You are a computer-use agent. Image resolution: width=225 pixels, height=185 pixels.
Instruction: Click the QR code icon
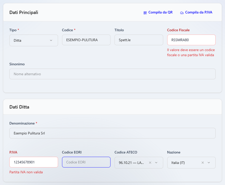(145, 13)
